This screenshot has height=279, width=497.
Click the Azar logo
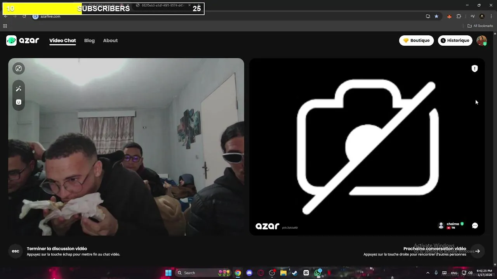point(23,40)
